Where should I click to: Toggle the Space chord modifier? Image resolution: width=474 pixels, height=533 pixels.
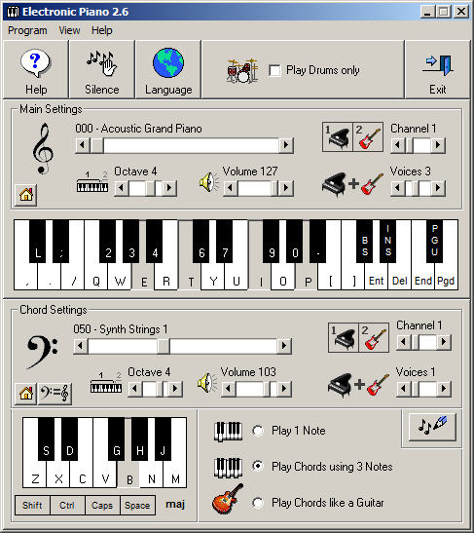137,505
